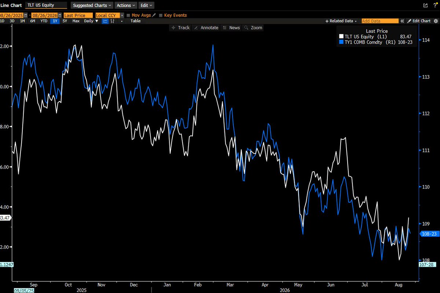Show News on the chart

tap(231, 28)
